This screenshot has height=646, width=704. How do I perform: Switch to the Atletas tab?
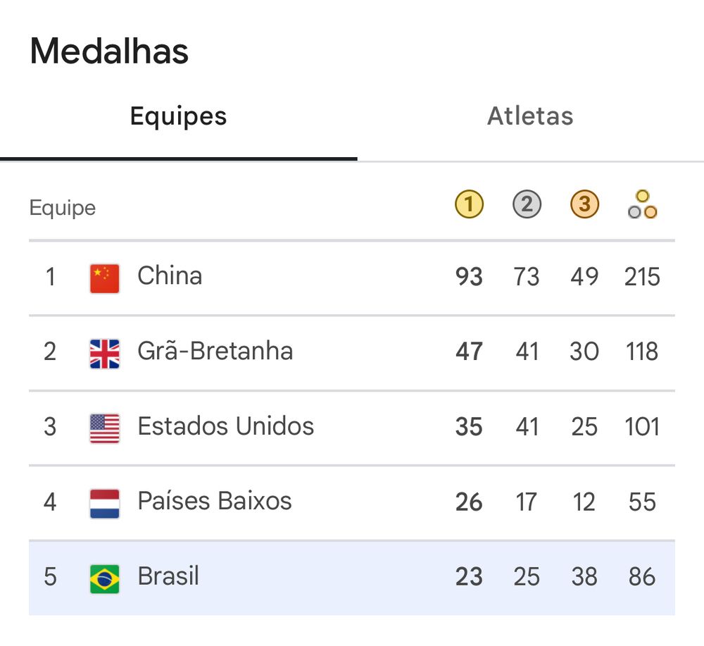pyautogui.click(x=530, y=116)
